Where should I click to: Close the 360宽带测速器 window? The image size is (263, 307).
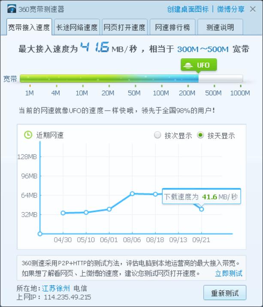[x=253, y=9]
